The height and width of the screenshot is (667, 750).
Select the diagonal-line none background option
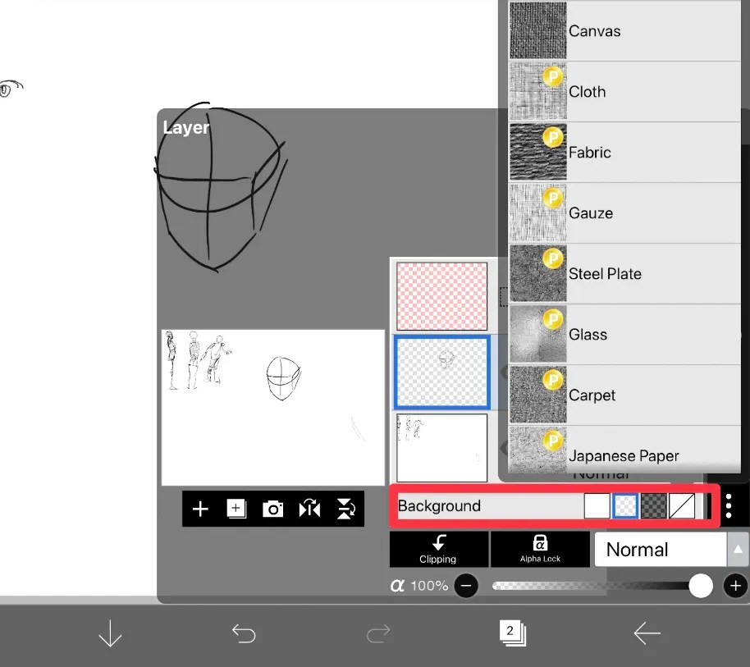pyautogui.click(x=682, y=505)
